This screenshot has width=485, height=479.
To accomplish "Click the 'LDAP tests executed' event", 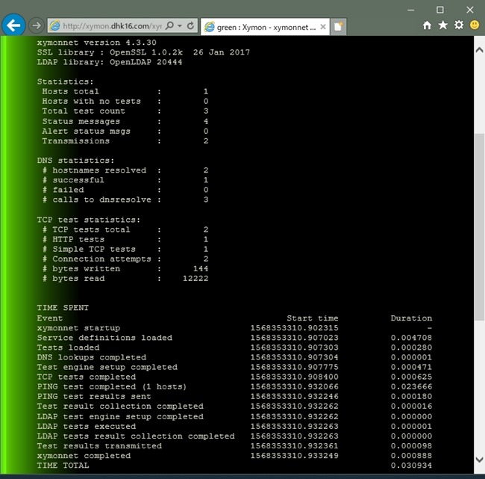I will 87,427.
